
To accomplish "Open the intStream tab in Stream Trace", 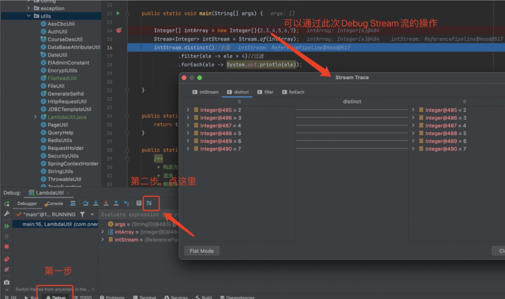I will 205,92.
